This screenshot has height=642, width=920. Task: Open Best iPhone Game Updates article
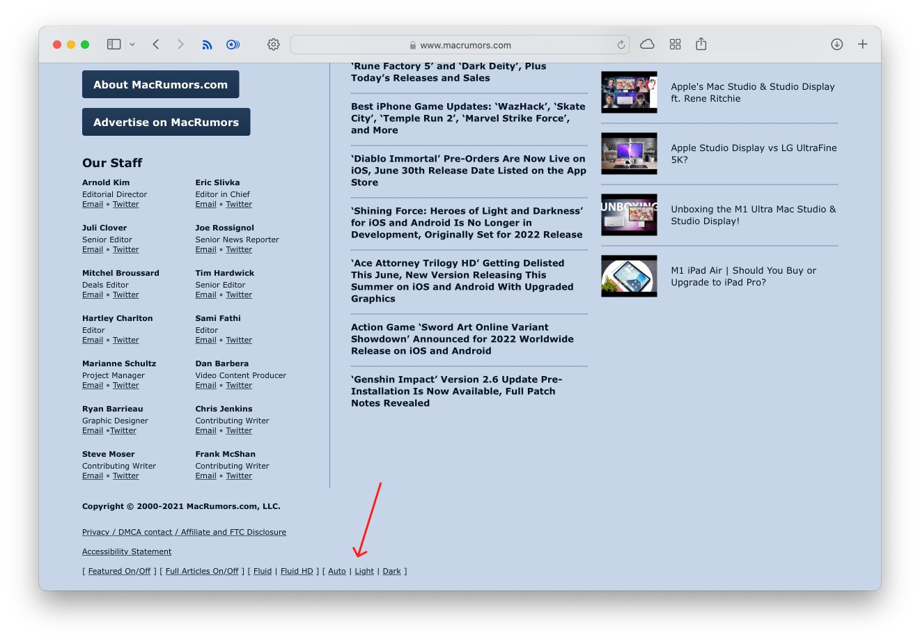pyautogui.click(x=468, y=118)
